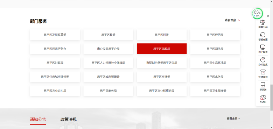This screenshot has height=129, width=273.
Task: Open 昌平区人力资源社会保障局 card
Action: pos(108,63)
